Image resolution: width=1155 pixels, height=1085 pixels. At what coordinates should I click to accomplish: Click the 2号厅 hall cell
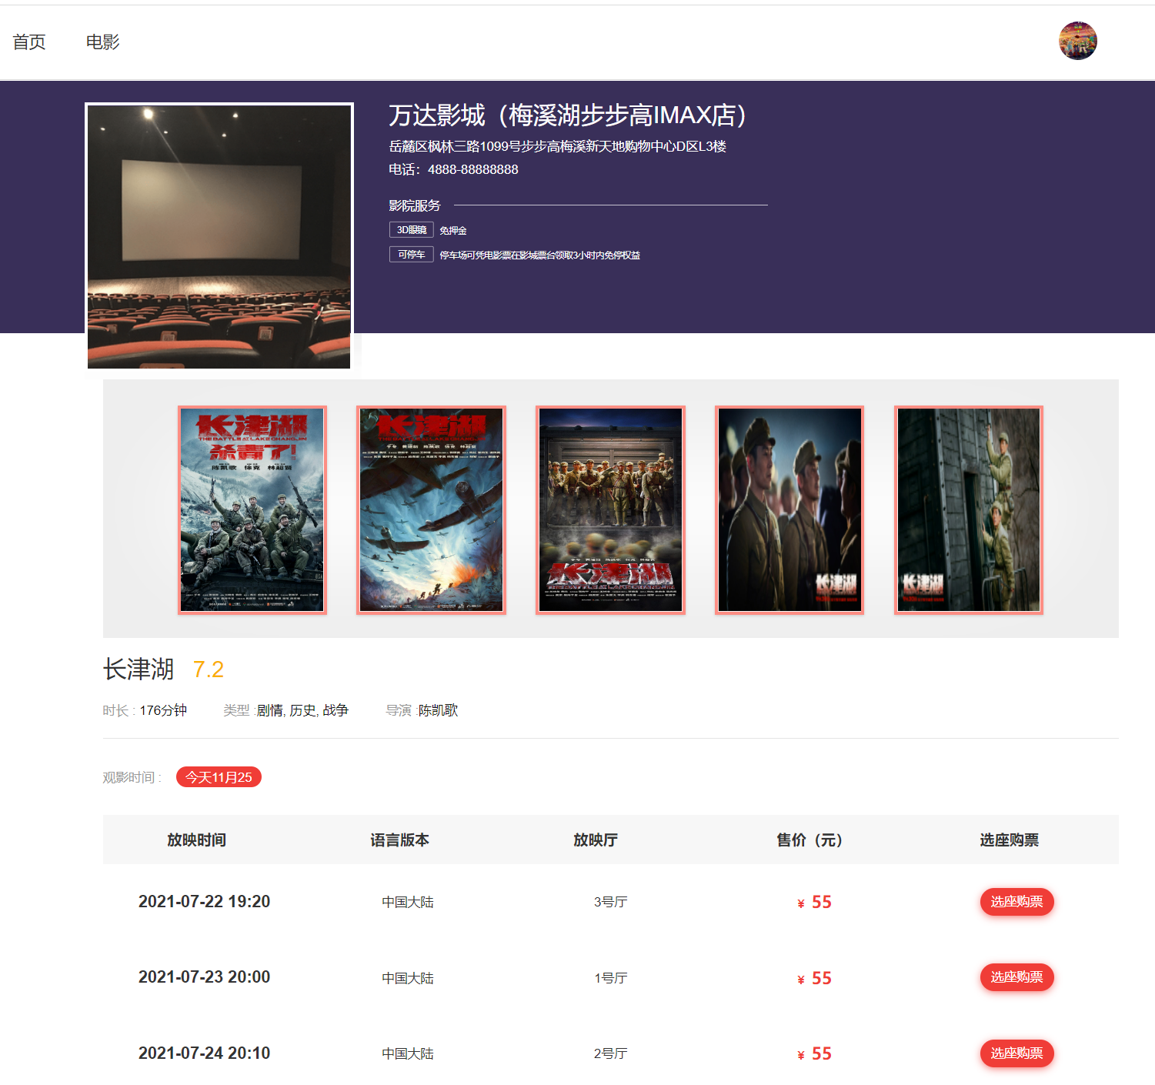[x=610, y=1054]
